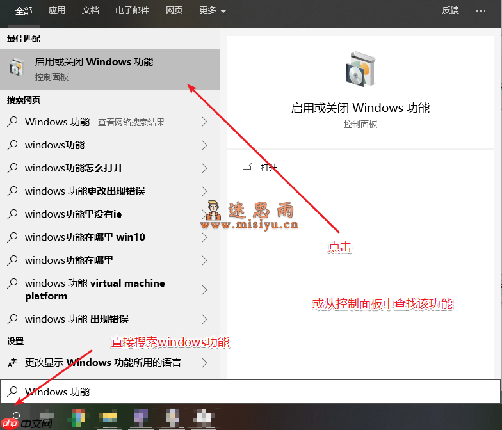Click search icon beside windows功能怎么打开
This screenshot has width=502, height=430.
(12, 168)
